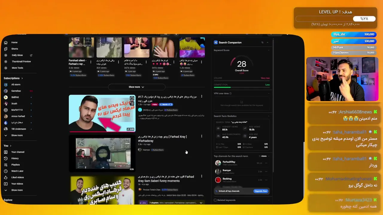Click the Search Companion logo icon
The height and width of the screenshot is (215, 383).
[216, 42]
